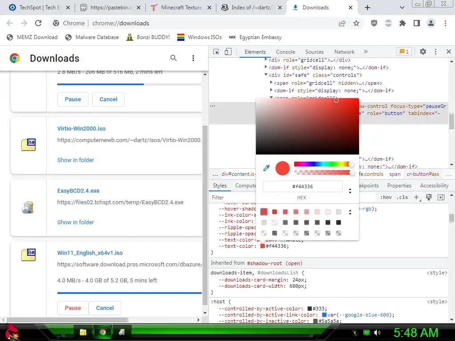Show Virtio-Win2000.iso in folder
The width and height of the screenshot is (455, 341).
pos(76,160)
